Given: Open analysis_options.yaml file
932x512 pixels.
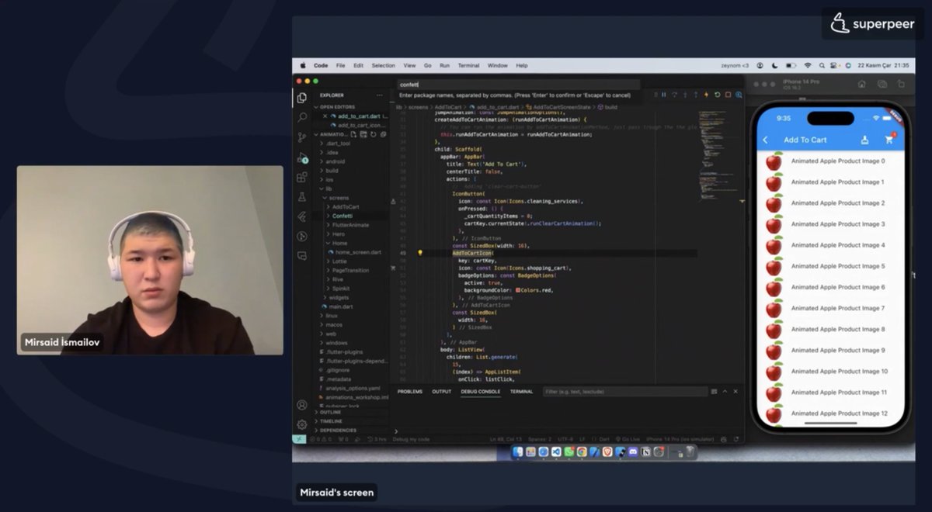Looking at the screenshot, I should pos(353,388).
